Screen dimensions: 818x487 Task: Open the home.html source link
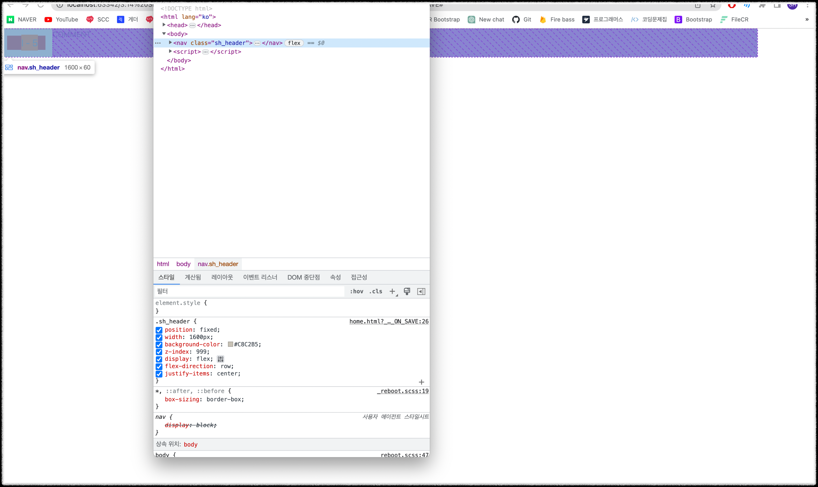(389, 322)
